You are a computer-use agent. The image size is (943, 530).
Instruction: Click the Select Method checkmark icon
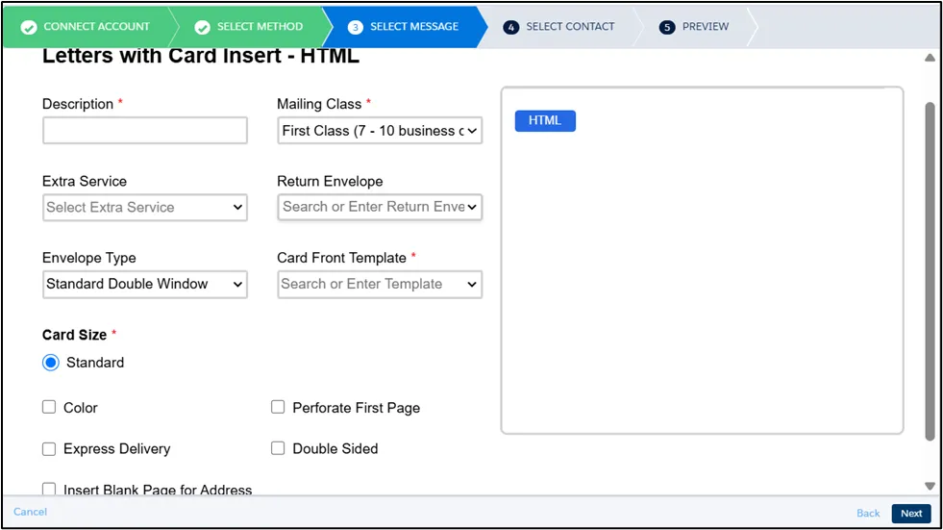203,27
